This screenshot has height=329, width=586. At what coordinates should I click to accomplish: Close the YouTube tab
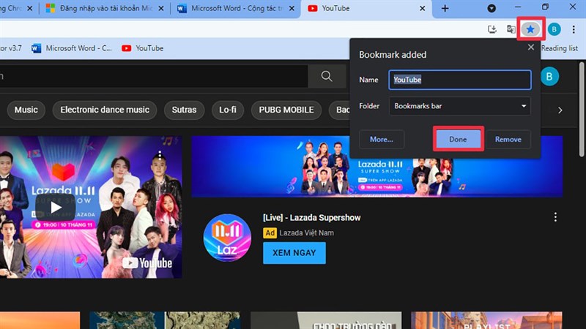(423, 8)
